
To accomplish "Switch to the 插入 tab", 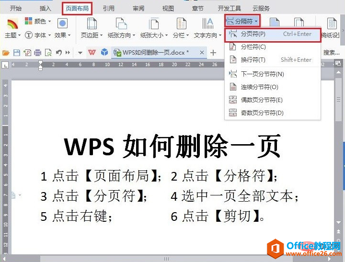I will 46,8.
